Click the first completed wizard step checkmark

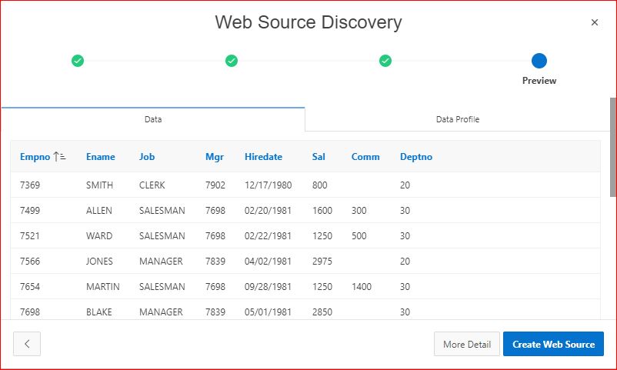point(78,61)
